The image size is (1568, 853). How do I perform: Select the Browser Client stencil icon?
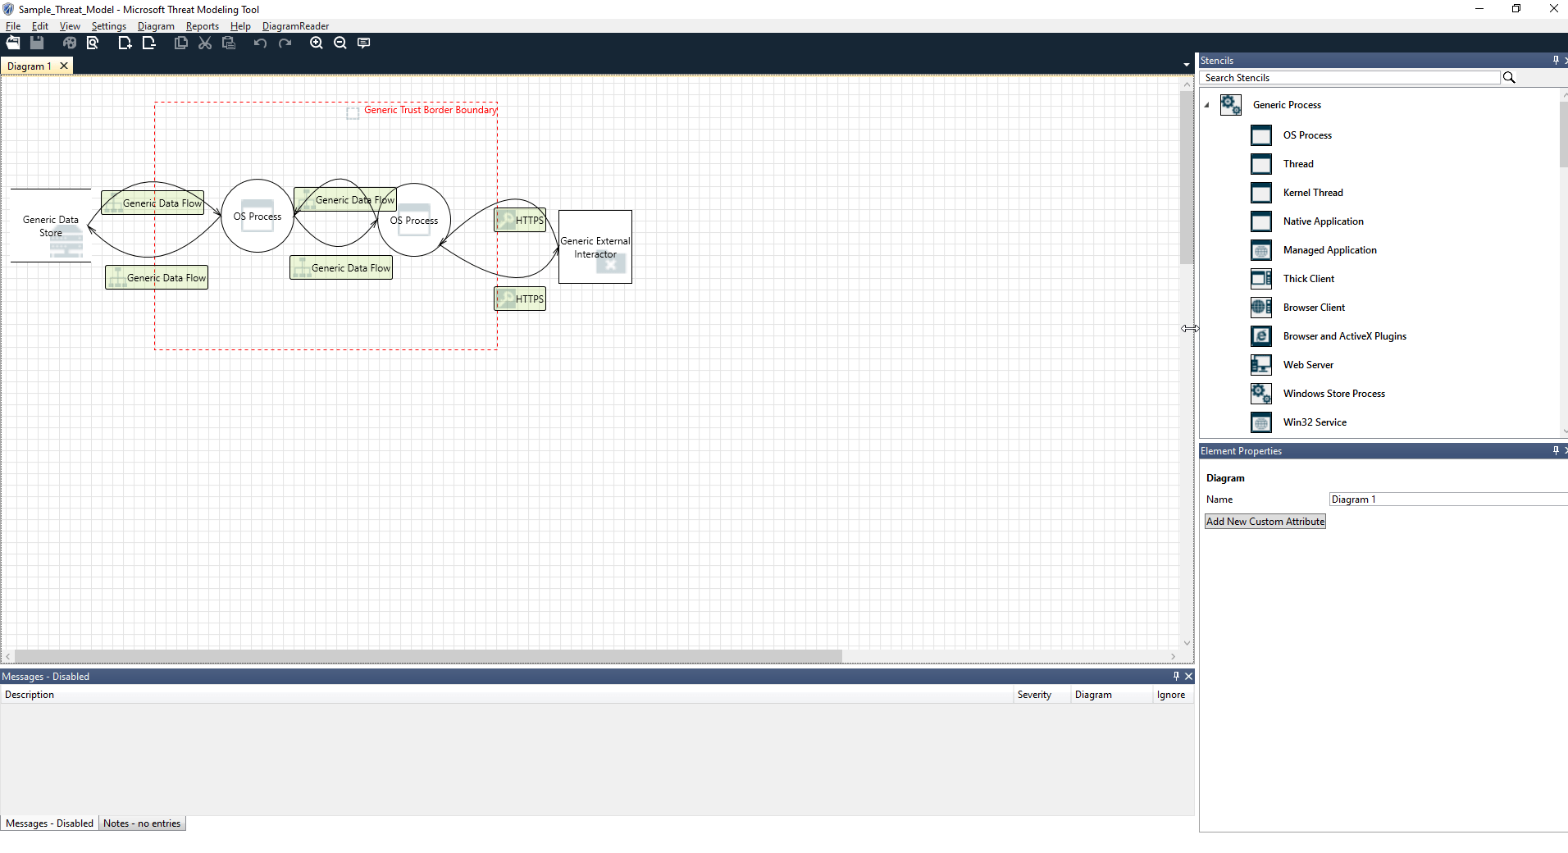[x=1261, y=308]
